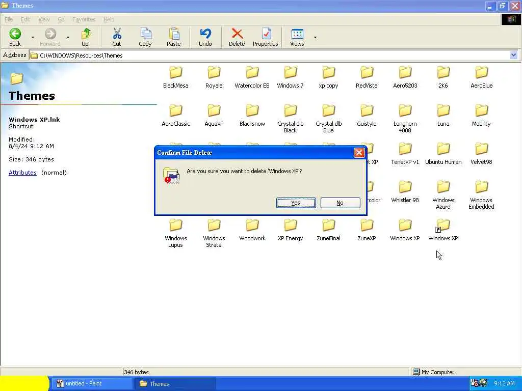
Task: Select the ZuneXP folder
Action: tap(367, 230)
